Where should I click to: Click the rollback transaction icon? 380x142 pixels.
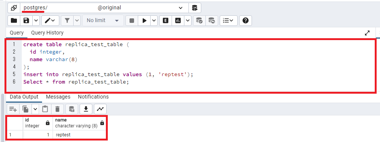tap(212, 21)
